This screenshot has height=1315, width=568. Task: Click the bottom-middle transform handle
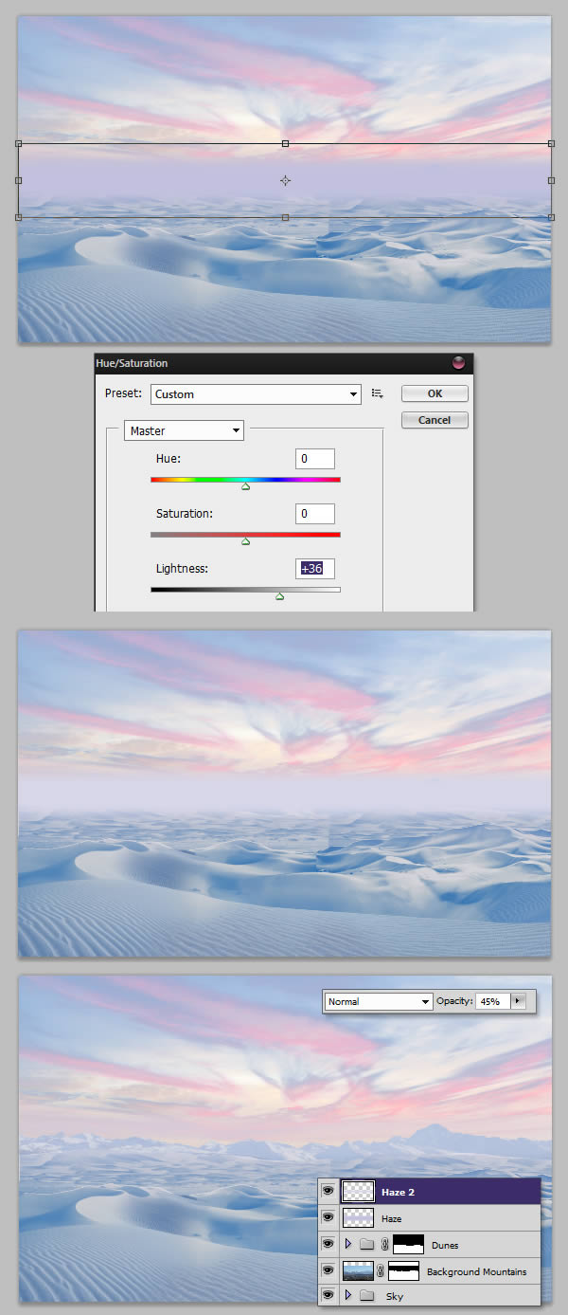point(285,217)
